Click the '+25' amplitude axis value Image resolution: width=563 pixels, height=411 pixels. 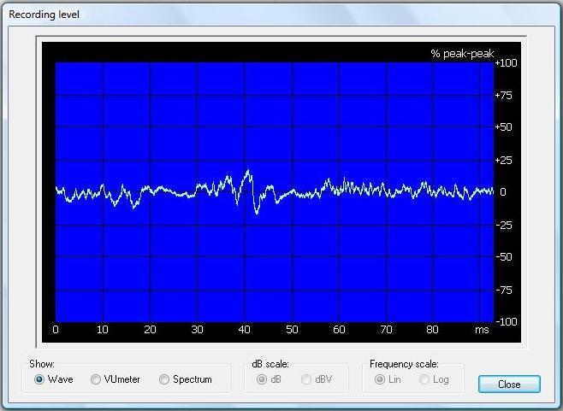point(504,161)
